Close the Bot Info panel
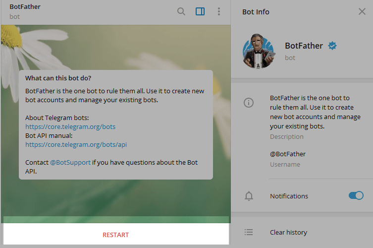The image size is (373, 248). point(362,11)
